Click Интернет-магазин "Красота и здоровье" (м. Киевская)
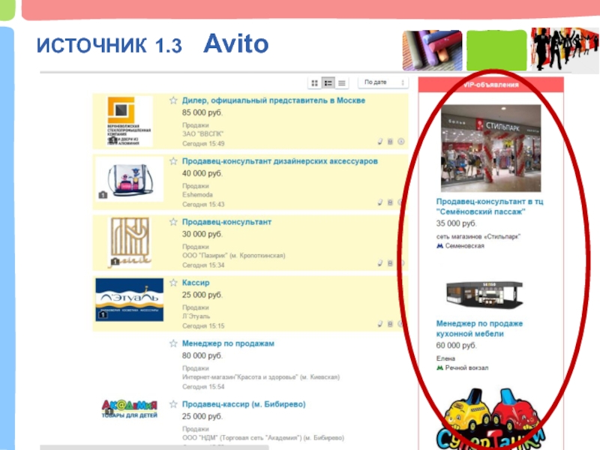The image size is (600, 450). [x=261, y=377]
